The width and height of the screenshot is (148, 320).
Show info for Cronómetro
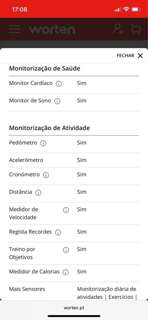pos(46,175)
